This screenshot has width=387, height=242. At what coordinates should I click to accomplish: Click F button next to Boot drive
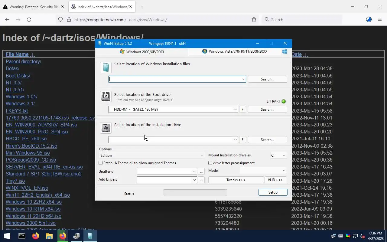point(242,110)
